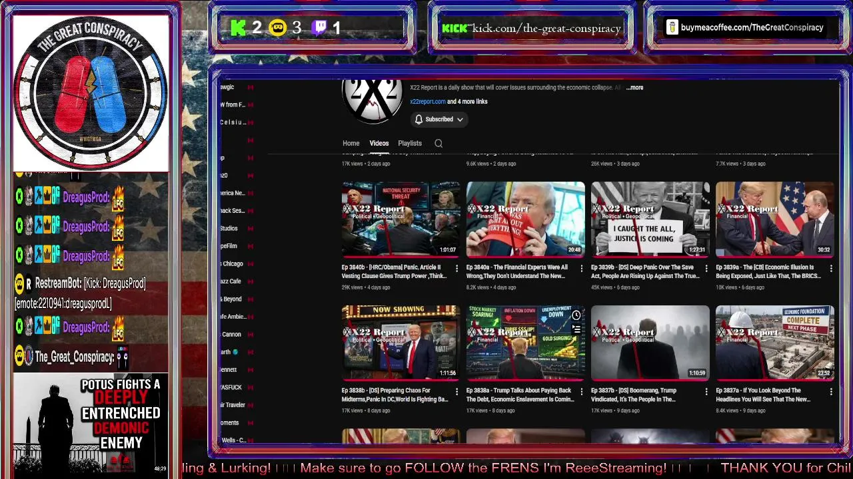Open the Playlists channel tab

tap(410, 143)
